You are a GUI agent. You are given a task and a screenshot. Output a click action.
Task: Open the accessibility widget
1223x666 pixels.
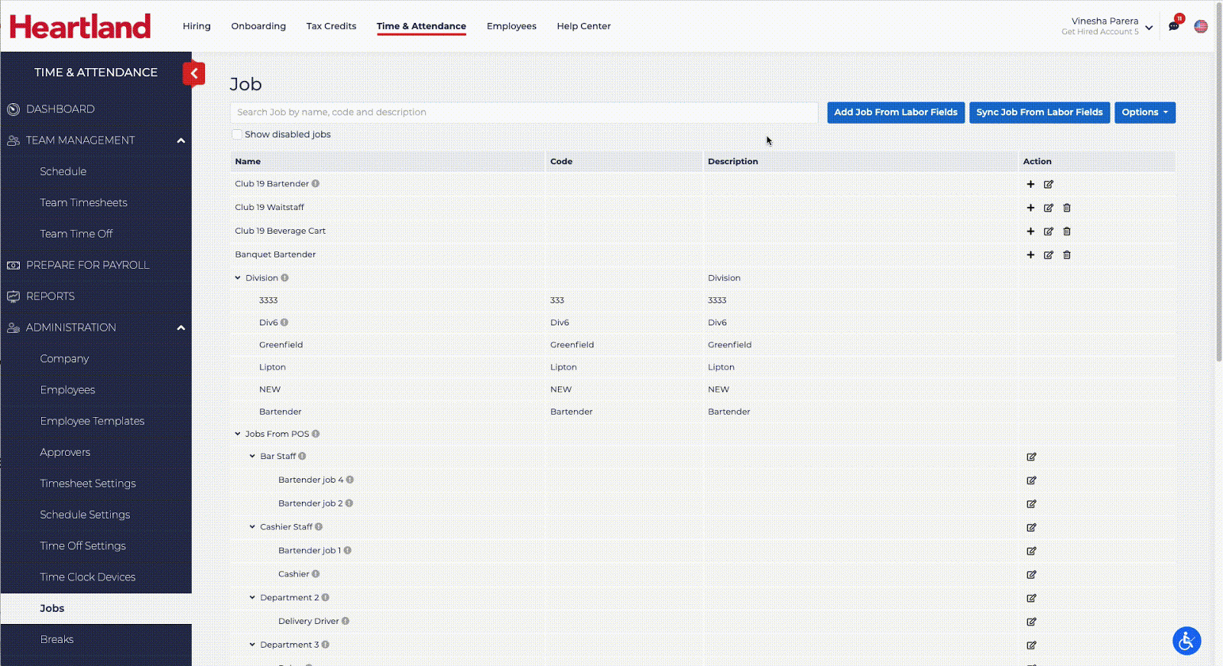pyautogui.click(x=1186, y=641)
